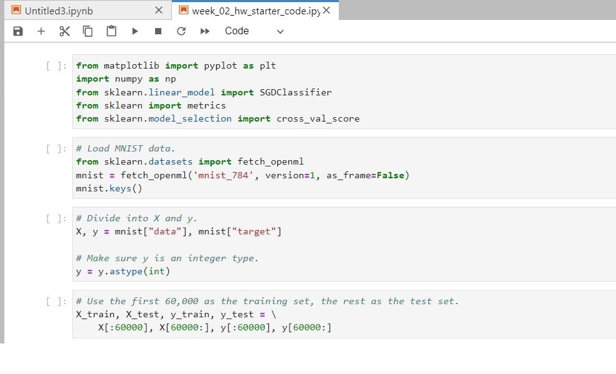Switch to the Untitled3.ipynb tab

coord(75,10)
